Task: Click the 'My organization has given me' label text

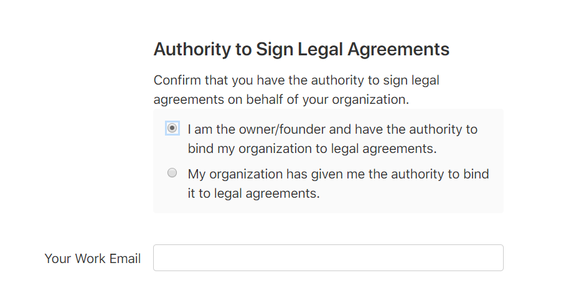Action: [x=338, y=174]
